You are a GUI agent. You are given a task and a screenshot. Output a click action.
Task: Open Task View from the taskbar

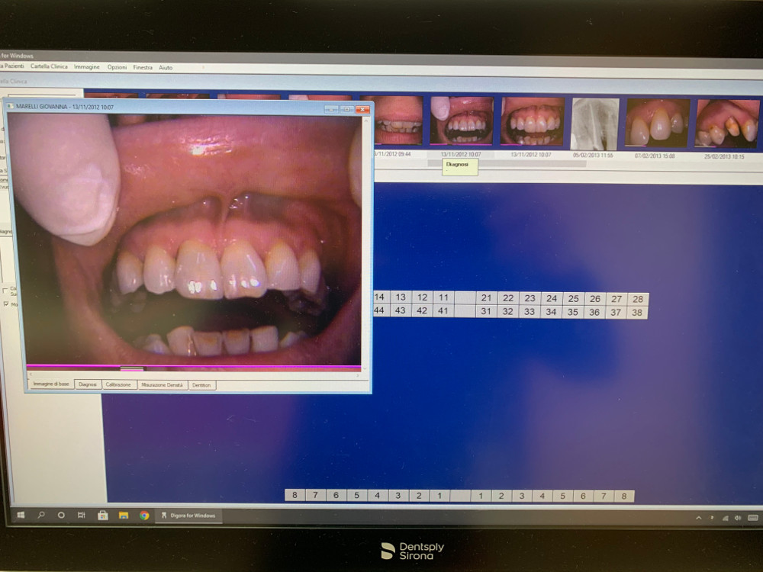(x=82, y=515)
